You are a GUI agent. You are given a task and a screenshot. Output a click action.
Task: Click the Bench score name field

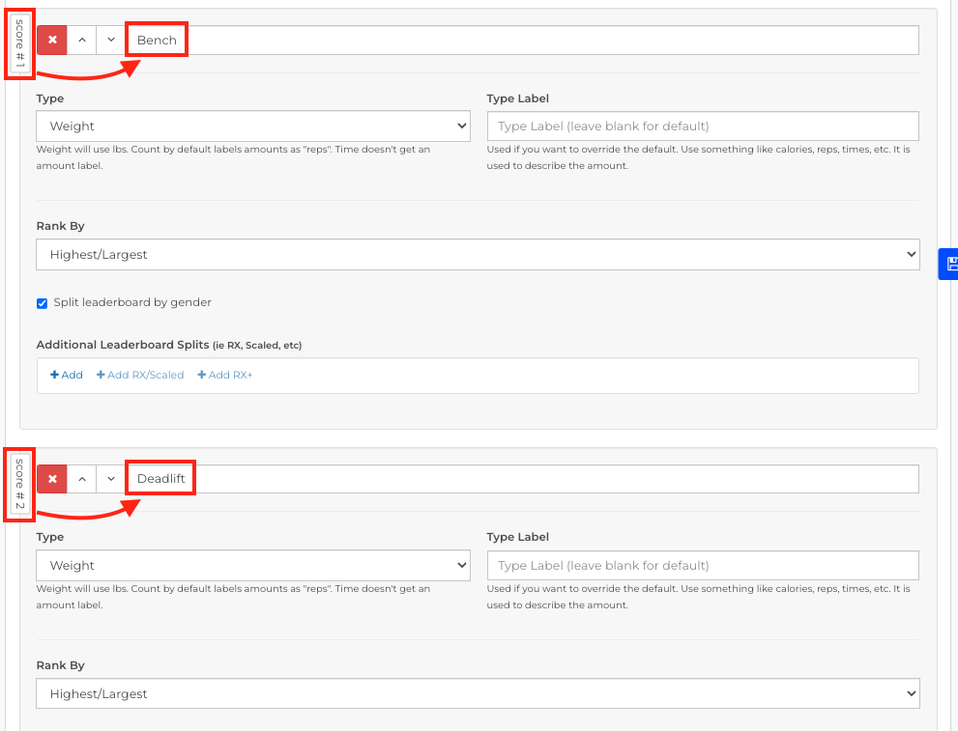coord(522,41)
